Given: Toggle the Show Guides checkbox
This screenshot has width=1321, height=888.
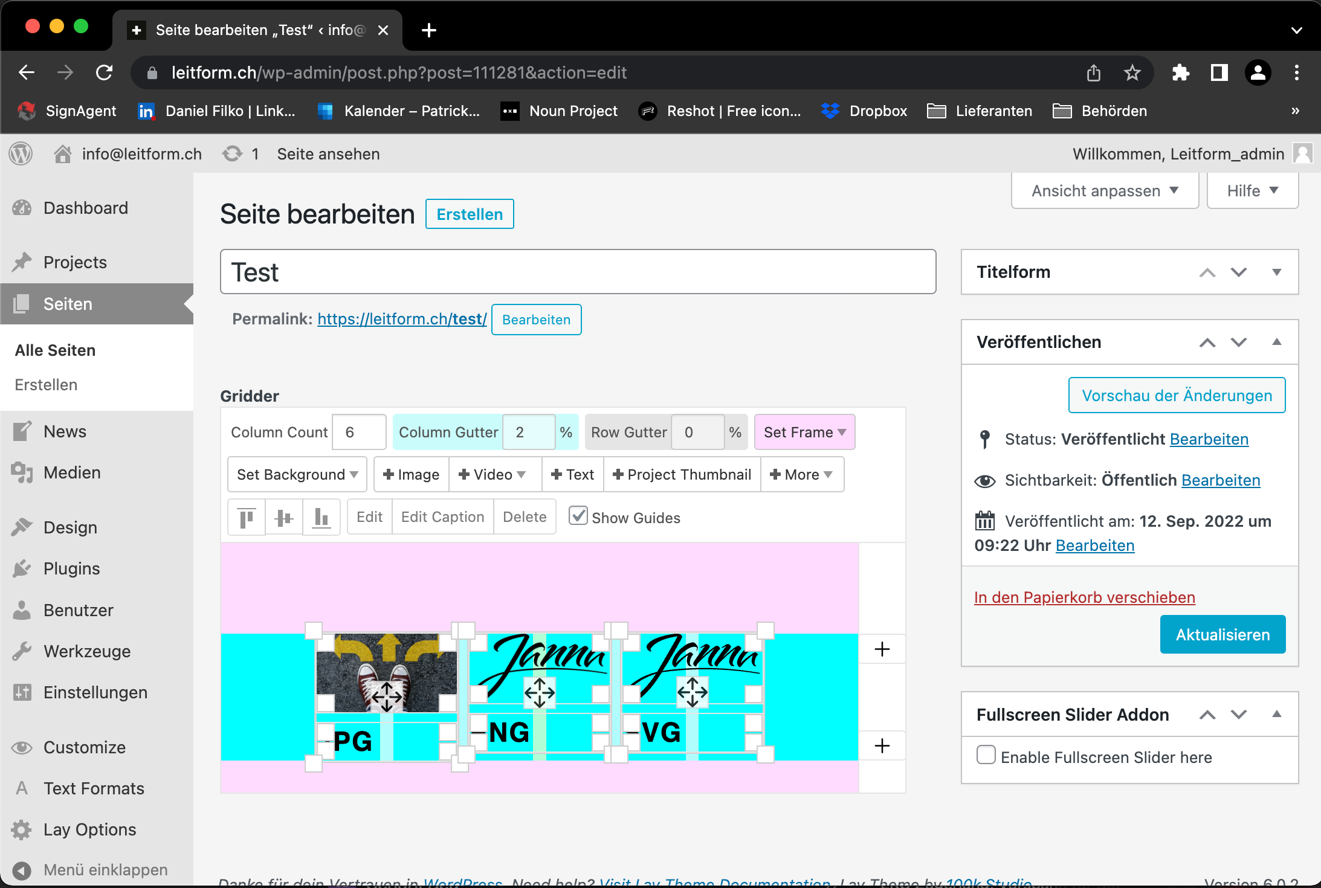Looking at the screenshot, I should (x=578, y=516).
